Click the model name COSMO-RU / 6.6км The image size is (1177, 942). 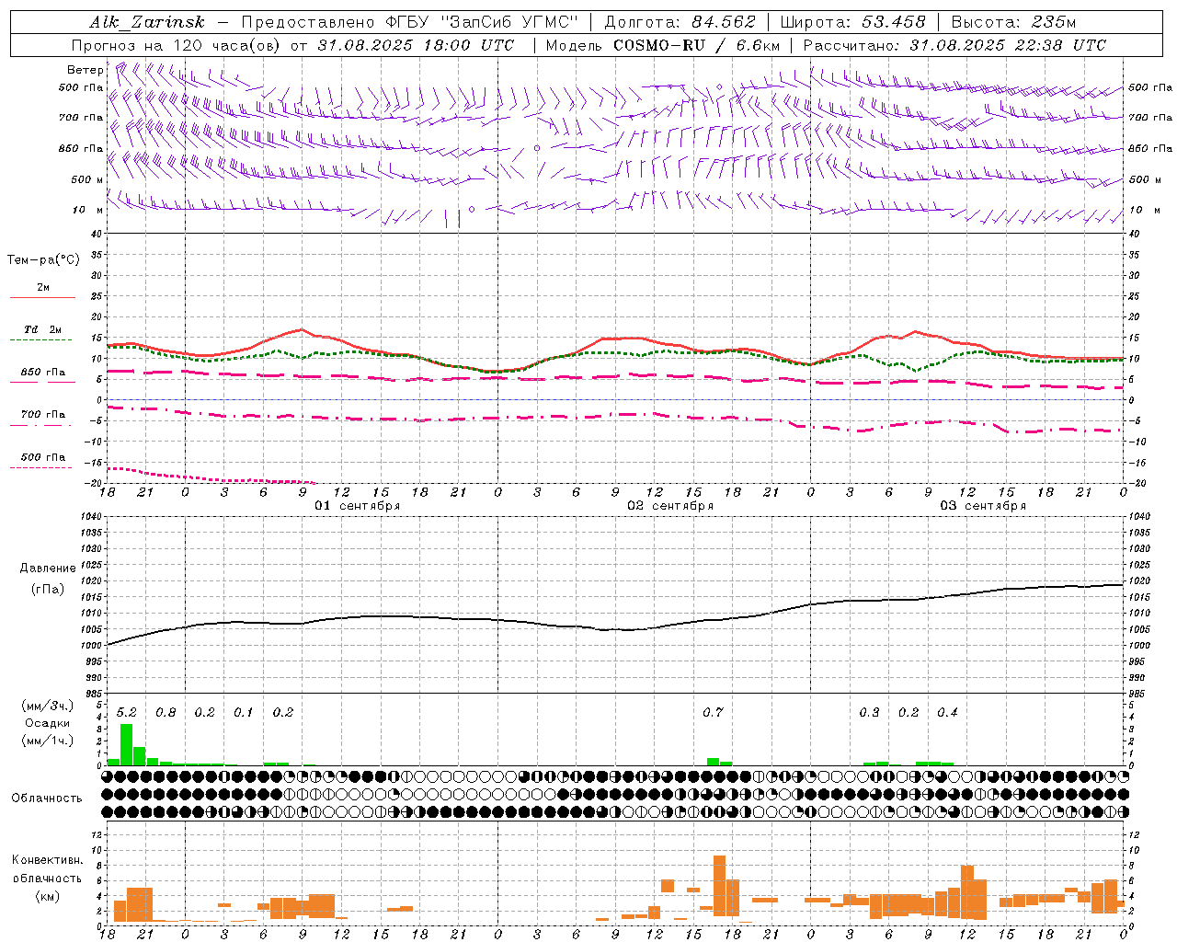(x=696, y=45)
